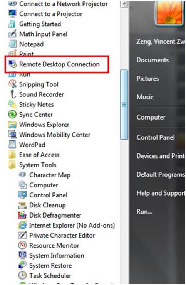Screen dimensions: 186x285
Task: Click the Disk Defragmenter icon
Action: (22, 215)
